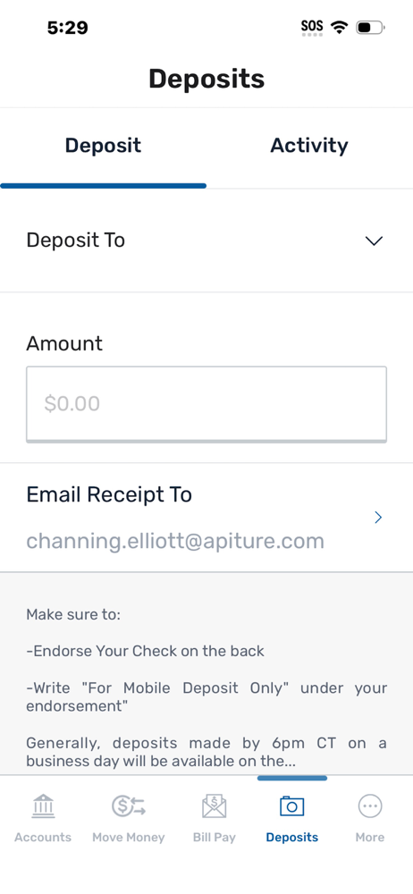413x894 pixels.
Task: Tap the Bill Pay label in bottom bar
Action: [x=214, y=837]
